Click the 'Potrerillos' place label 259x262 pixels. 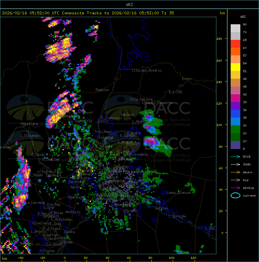pos(52,172)
